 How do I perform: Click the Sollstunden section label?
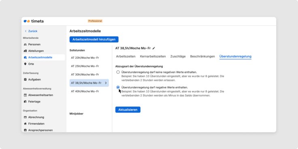(77, 50)
